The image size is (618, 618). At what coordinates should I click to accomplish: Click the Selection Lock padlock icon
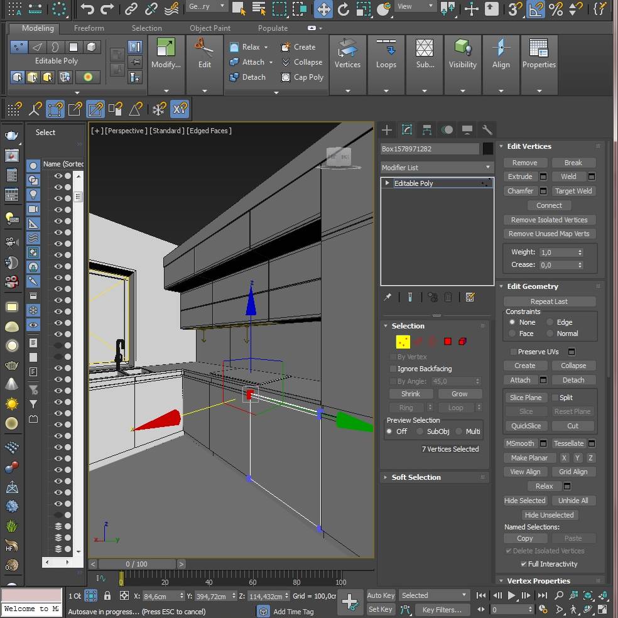click(x=107, y=595)
